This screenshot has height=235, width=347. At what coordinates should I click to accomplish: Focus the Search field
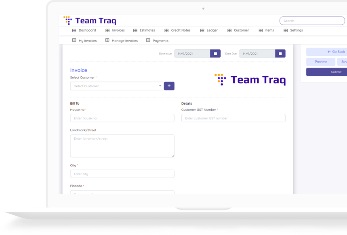click(x=312, y=21)
